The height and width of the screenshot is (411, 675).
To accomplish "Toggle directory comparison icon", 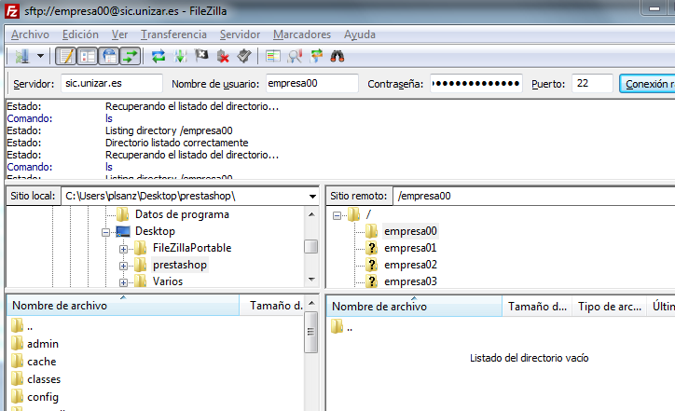I will click(295, 56).
